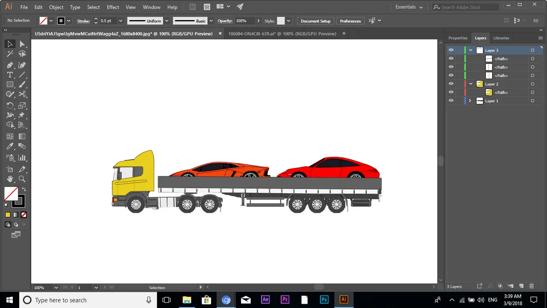Viewport: 547px width, 308px height.
Task: Click the fill color swatch in toolbox
Action: pyautogui.click(x=11, y=194)
